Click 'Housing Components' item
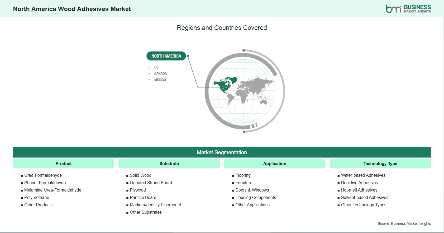This screenshot has height=233, width=444. coord(256,197)
